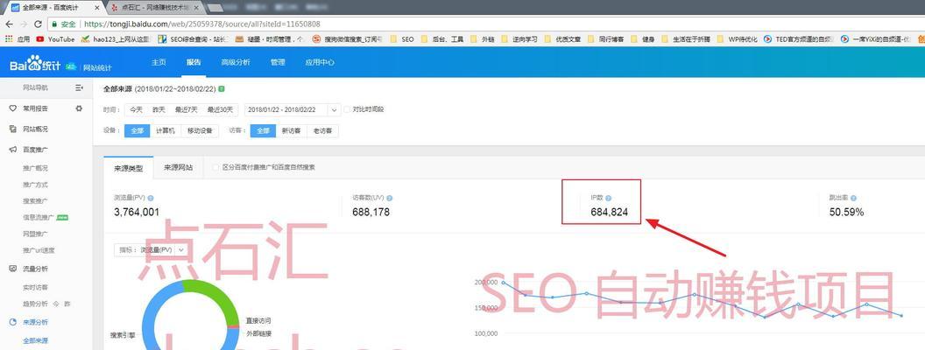925x350 pixels.
Task: Collapse sidebar using 网站导航 toggle icon
Action: (79, 87)
